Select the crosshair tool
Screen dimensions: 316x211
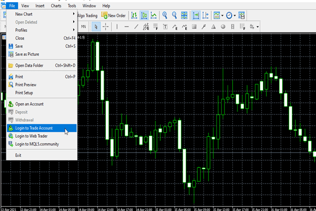[106, 26]
